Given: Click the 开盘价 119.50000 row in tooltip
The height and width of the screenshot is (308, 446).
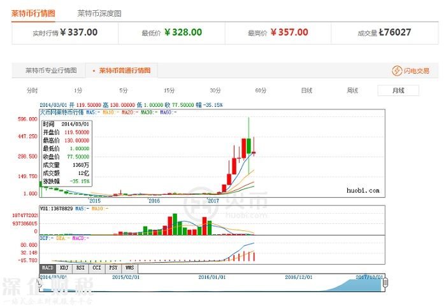Looking at the screenshot, I should (x=66, y=132).
